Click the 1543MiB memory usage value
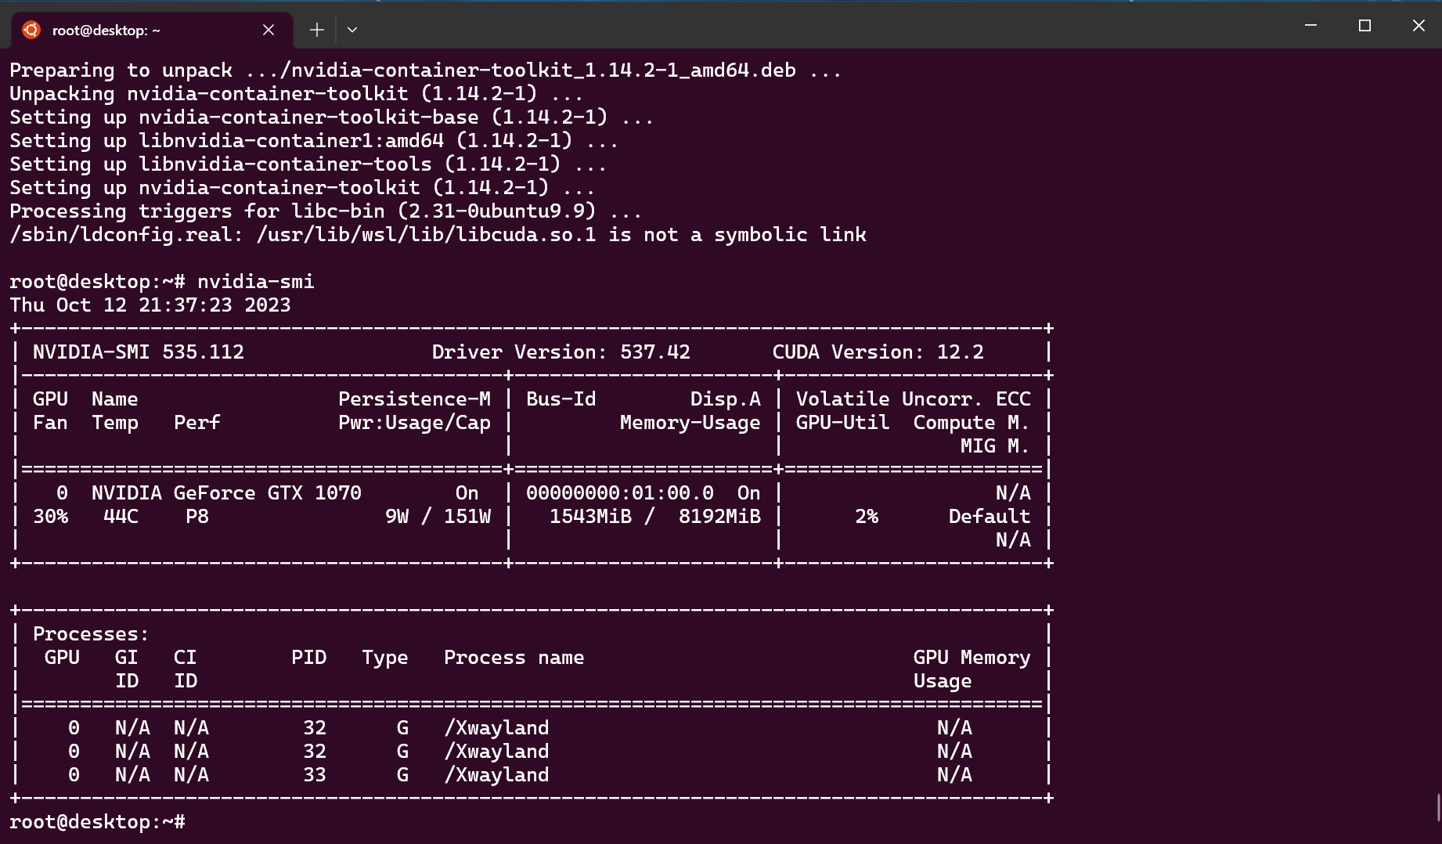Image resolution: width=1442 pixels, height=844 pixels. (x=590, y=516)
